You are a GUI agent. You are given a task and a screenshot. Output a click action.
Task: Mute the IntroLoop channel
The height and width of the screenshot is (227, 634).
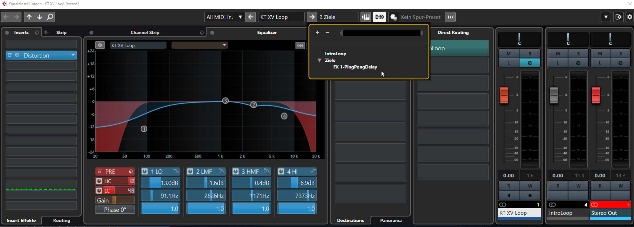[558, 54]
